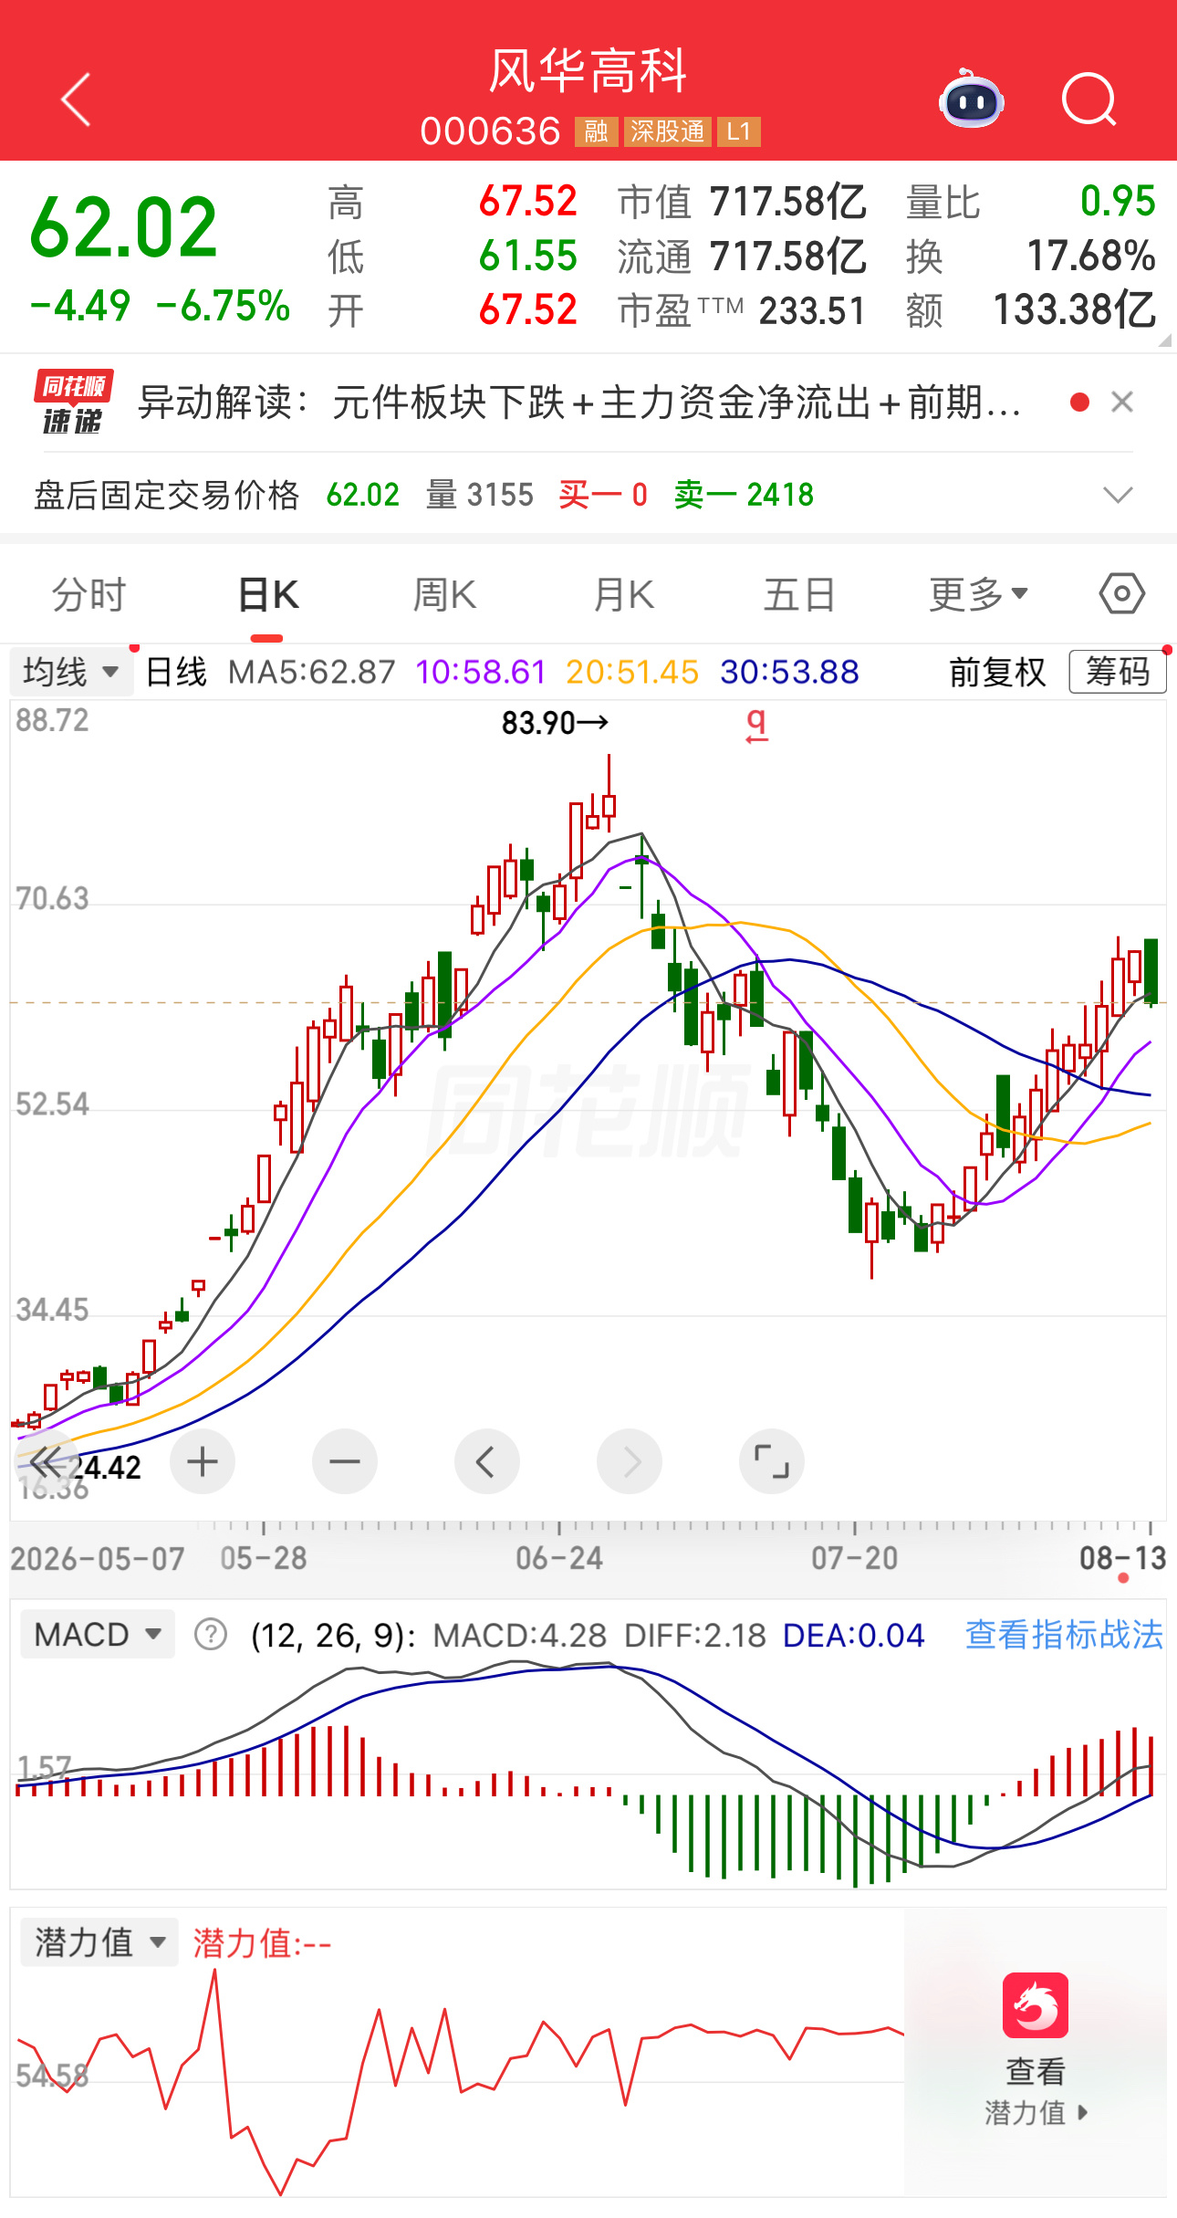Switch to the 分时 tab

coord(89,595)
